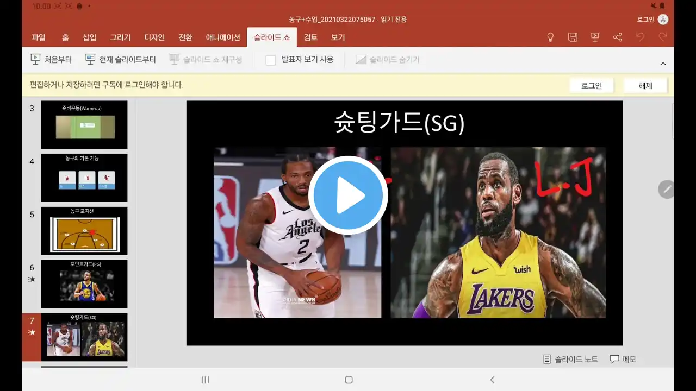Open the 그리기 ribbon tab

coord(120,37)
